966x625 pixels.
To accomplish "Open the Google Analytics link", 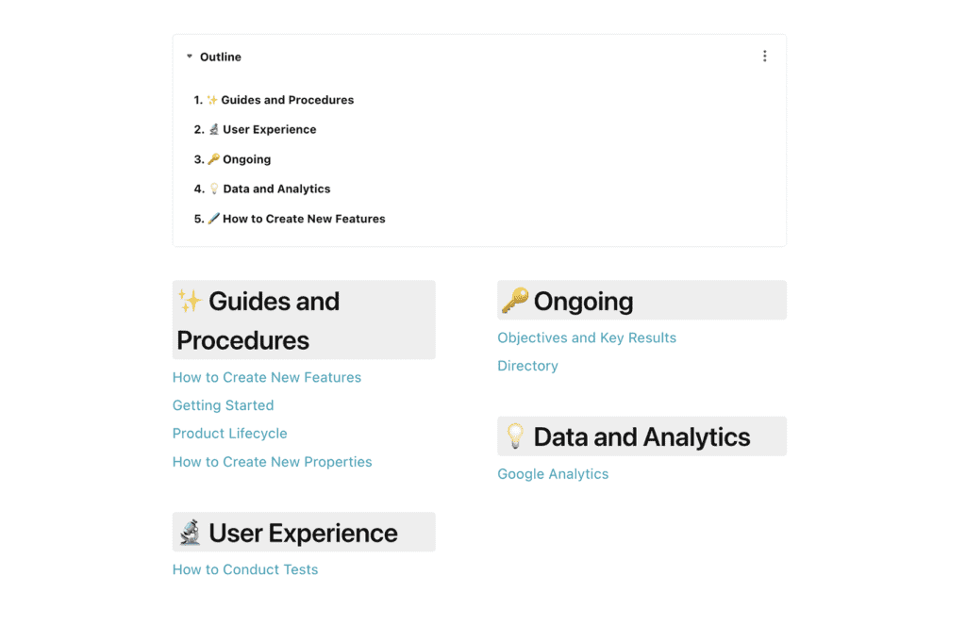I will click(553, 474).
